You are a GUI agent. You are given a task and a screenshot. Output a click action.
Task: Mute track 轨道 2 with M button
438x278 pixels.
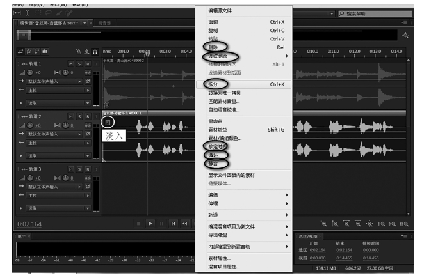point(71,116)
